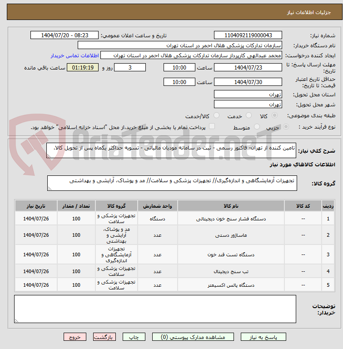The image size is (343, 349).
Task: Click the response deadline hour field 10:00
Action: pyautogui.click(x=179, y=67)
